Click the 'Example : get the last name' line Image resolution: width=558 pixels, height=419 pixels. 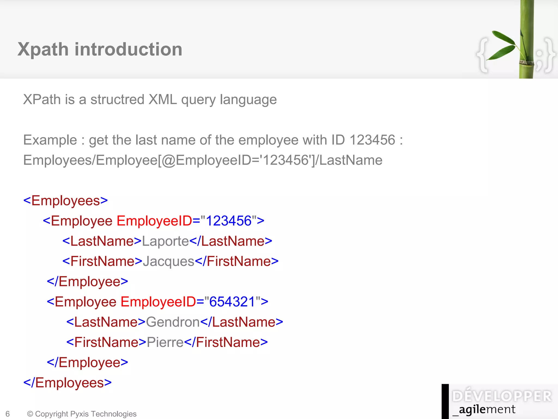[x=213, y=140]
